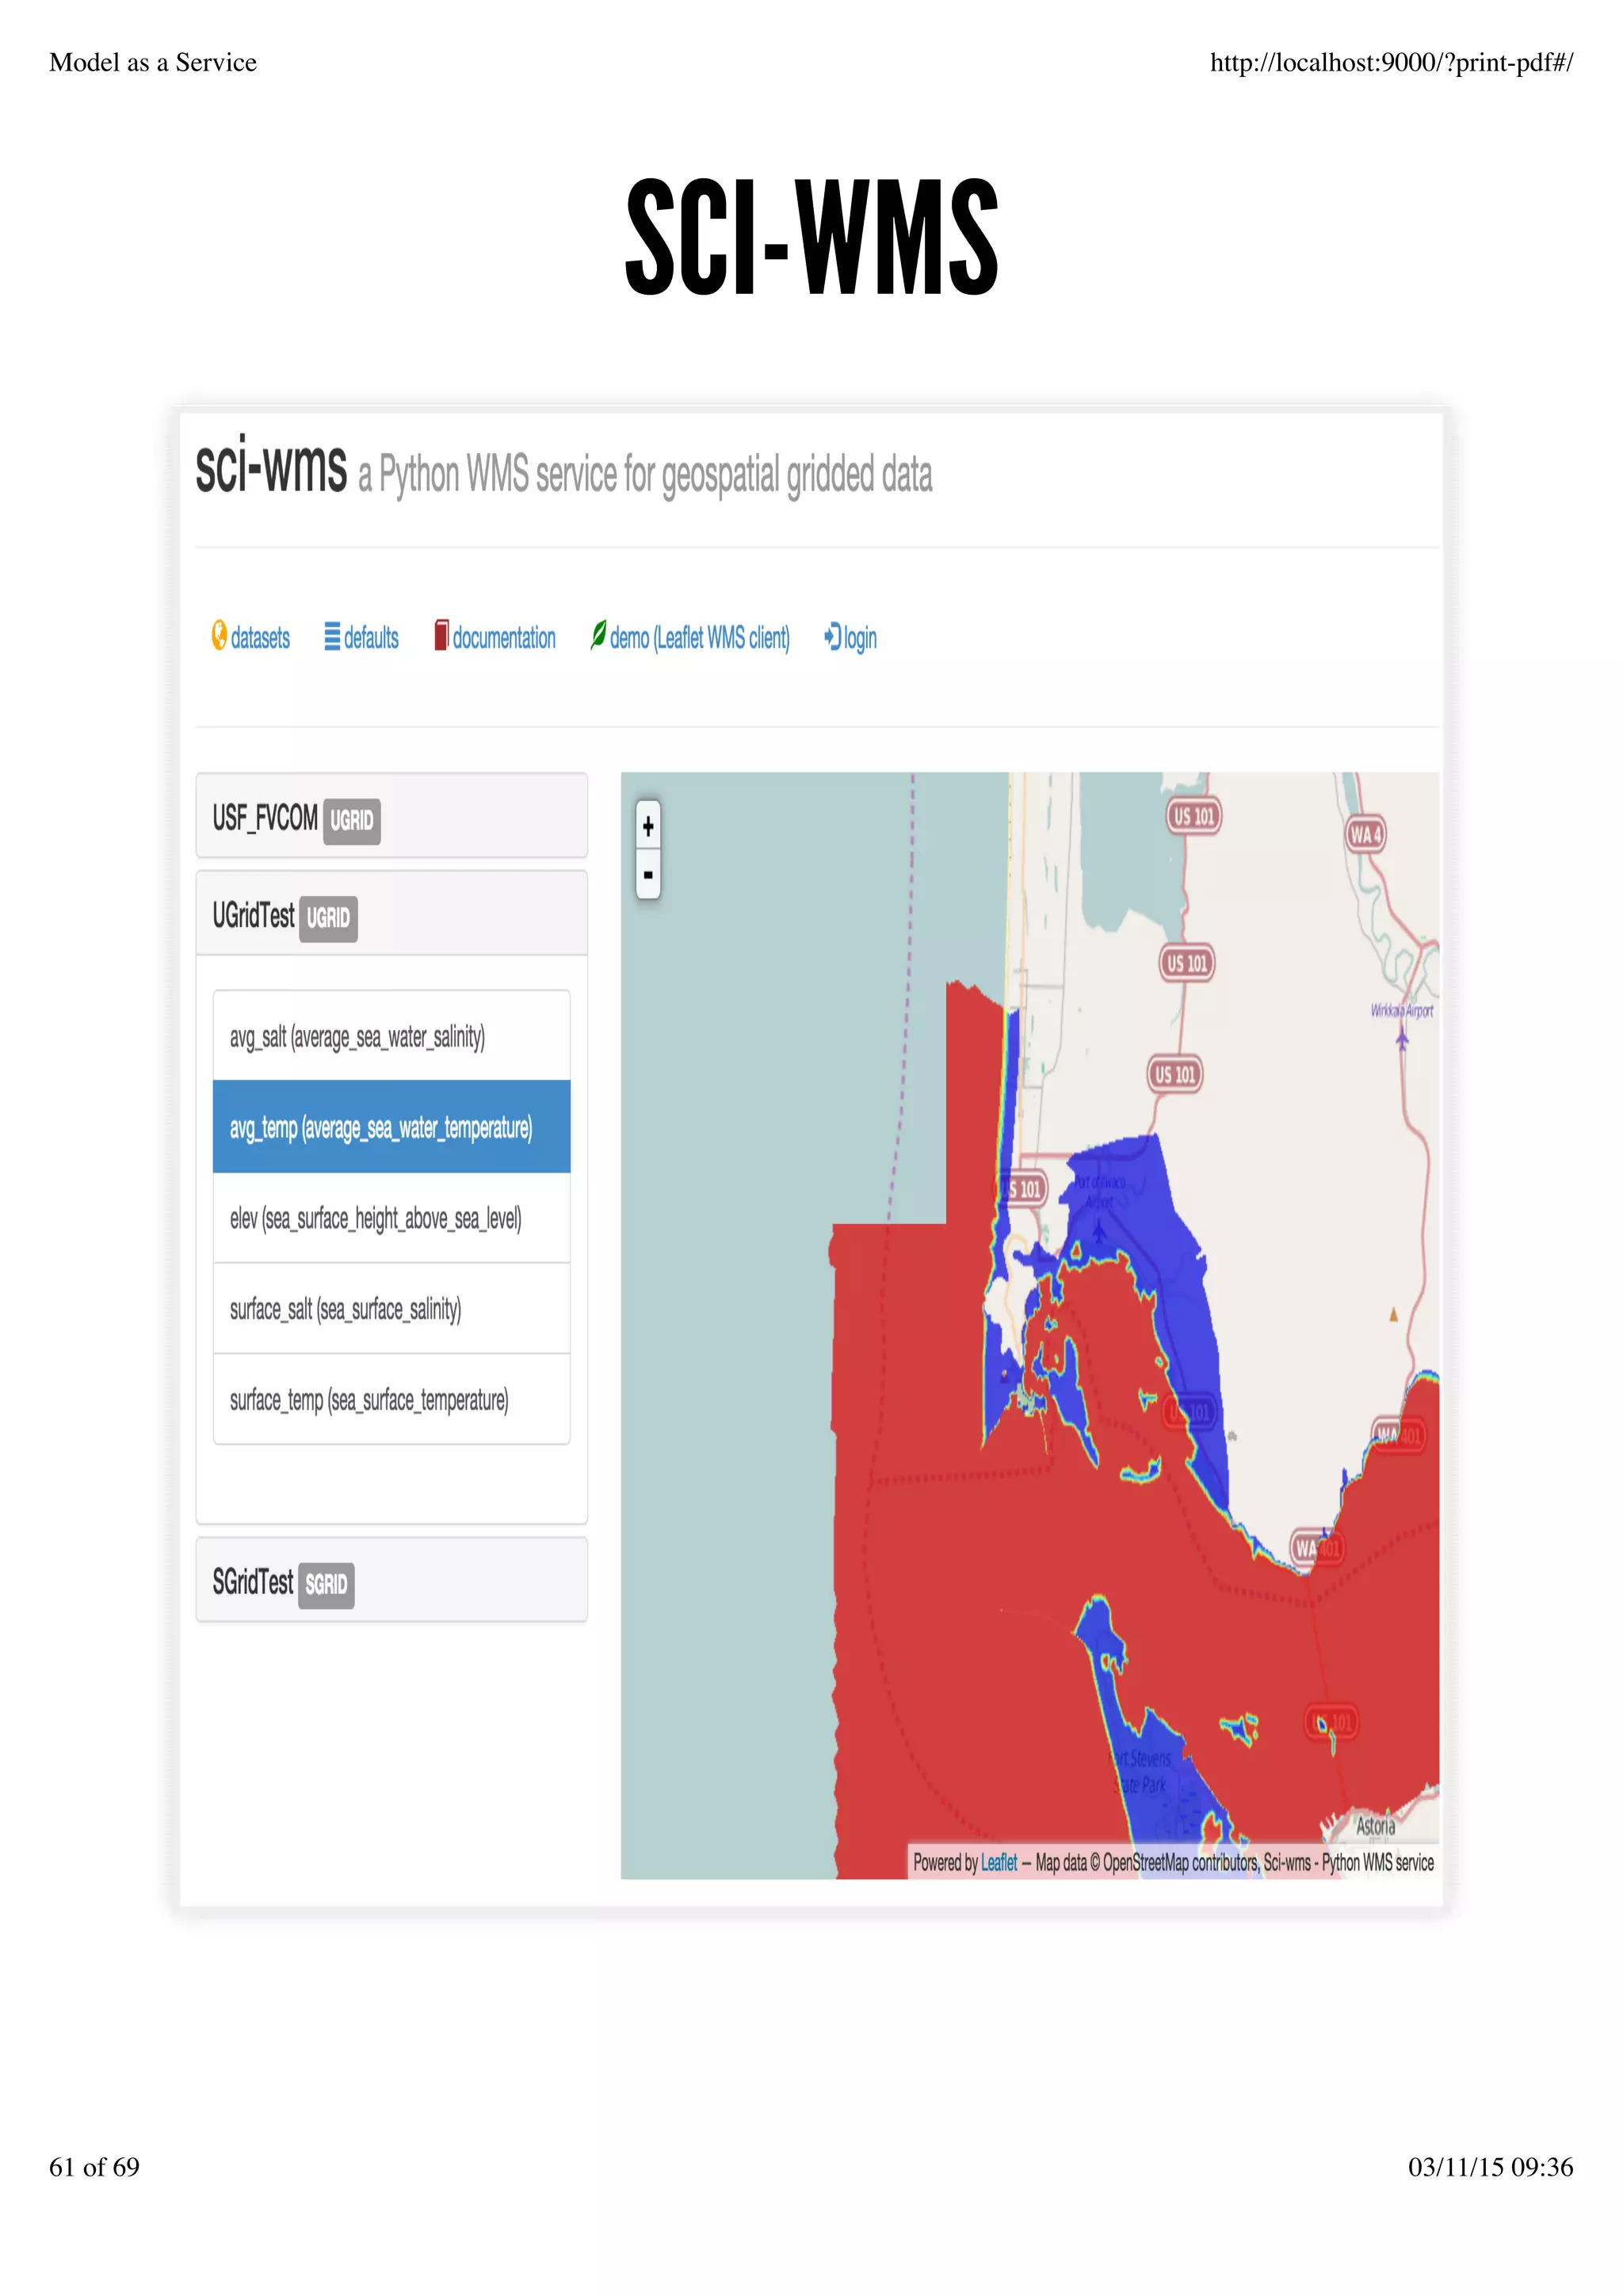Screen dimensions: 1623x2296
Task: Zoom in the map with plus button
Action: (x=648, y=826)
